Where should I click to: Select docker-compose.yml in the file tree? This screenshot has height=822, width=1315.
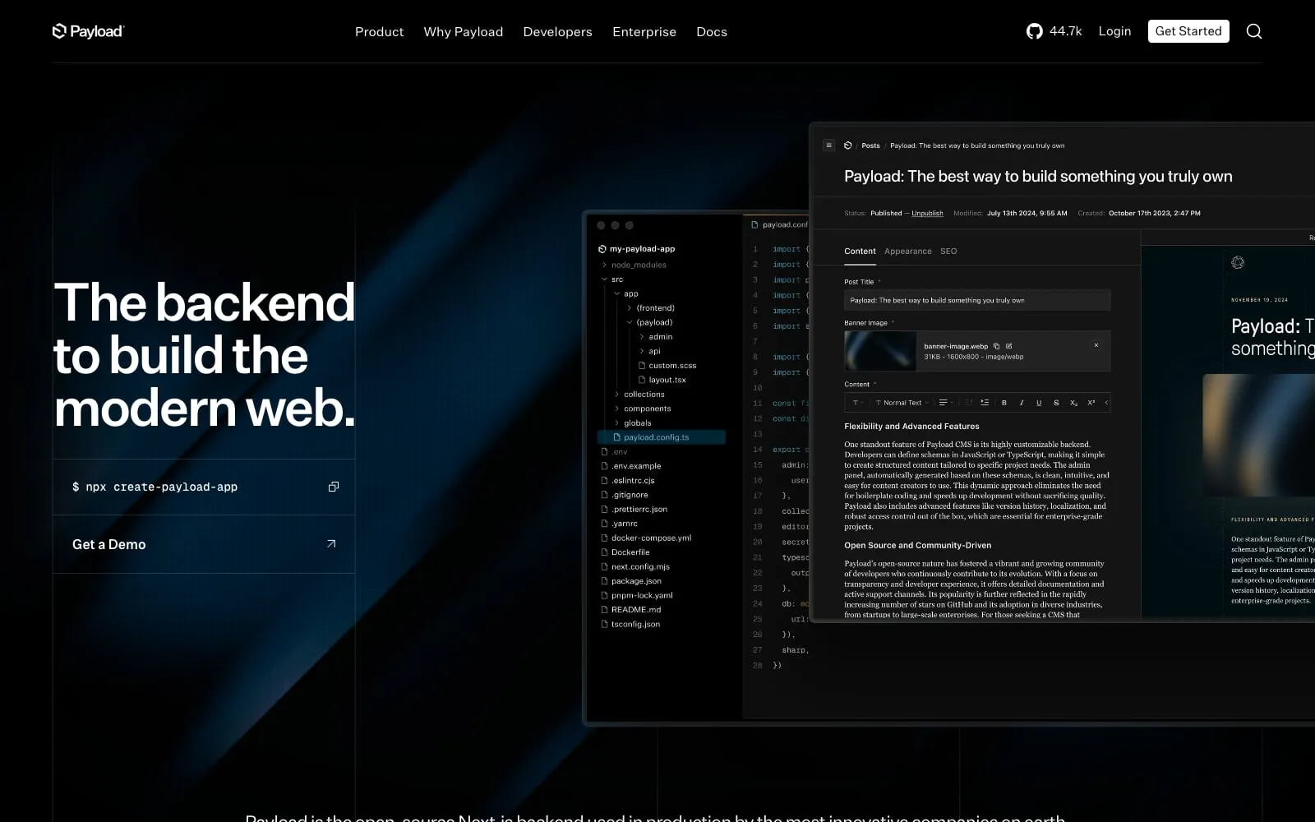[646, 538]
